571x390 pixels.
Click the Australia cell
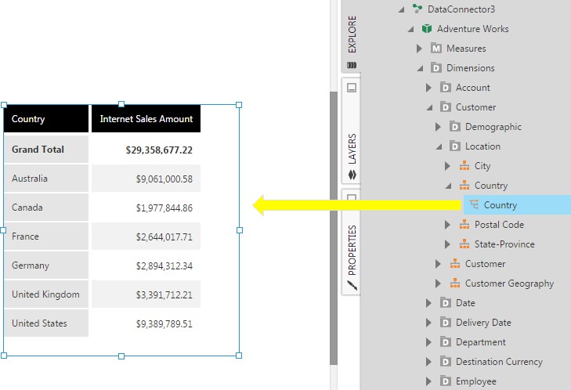[x=46, y=179]
